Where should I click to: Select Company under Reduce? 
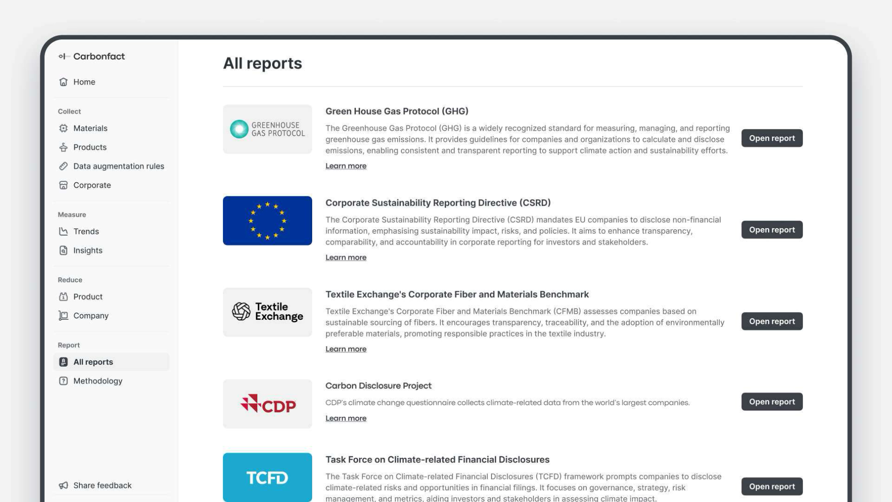(111, 316)
